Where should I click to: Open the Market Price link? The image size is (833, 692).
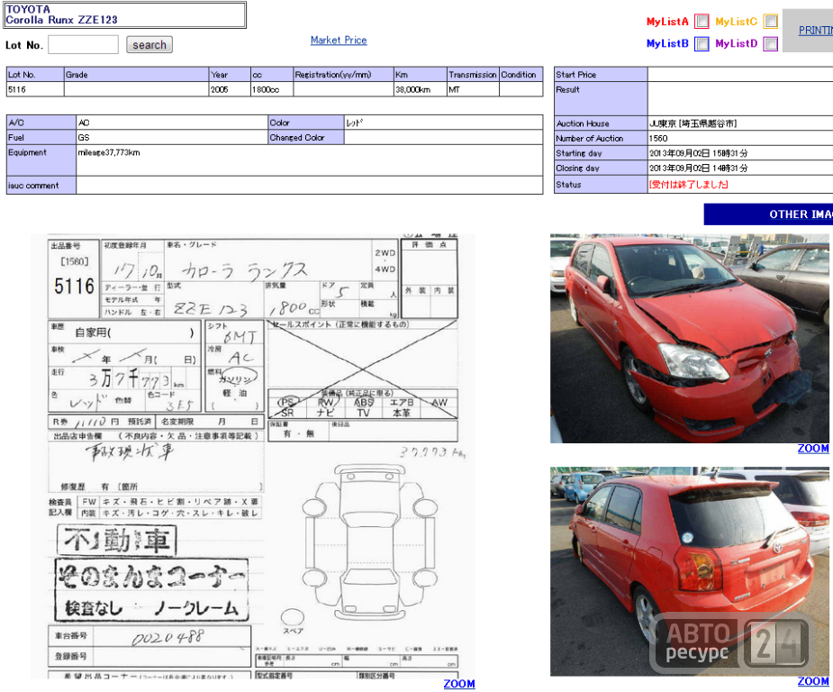click(x=339, y=40)
